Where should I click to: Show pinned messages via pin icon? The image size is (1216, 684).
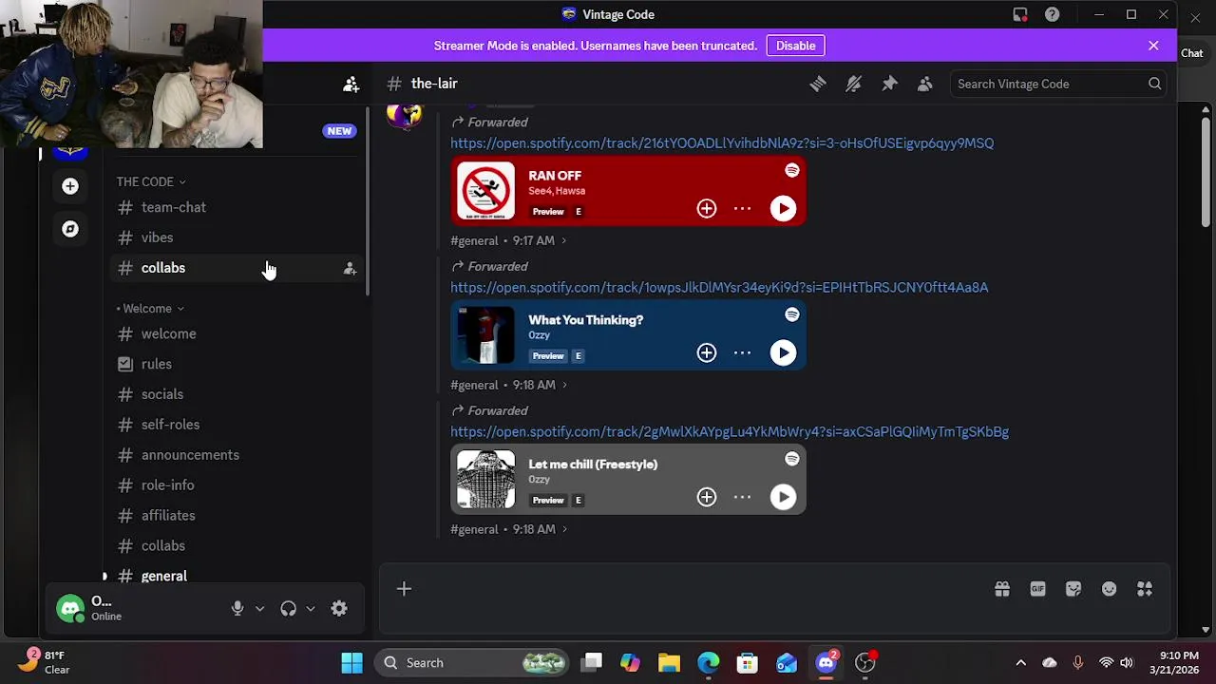pos(889,84)
